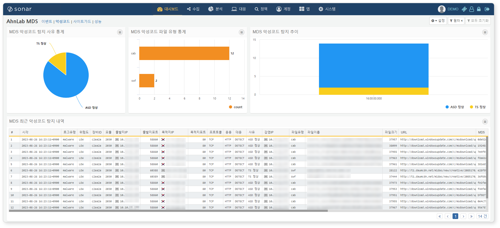Viewport: 500px width, 228px height.
Task: Open the 대시보드 dashboard menu
Action: click(x=168, y=9)
